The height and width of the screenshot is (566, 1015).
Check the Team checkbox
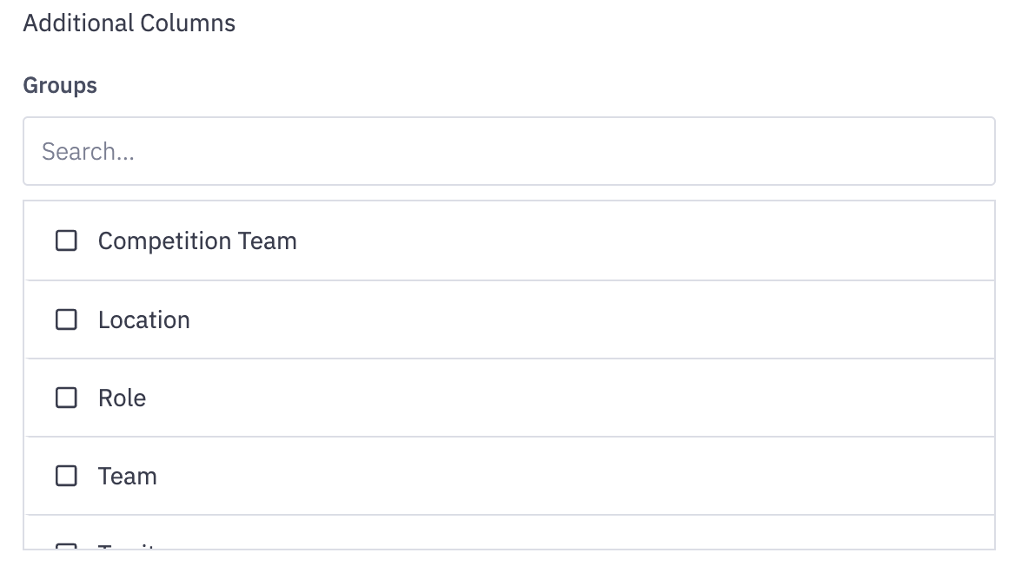click(x=66, y=476)
